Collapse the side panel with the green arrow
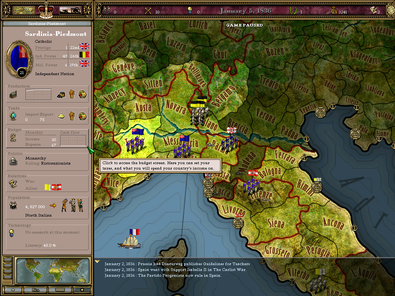395x296 pixels. pos(91,150)
